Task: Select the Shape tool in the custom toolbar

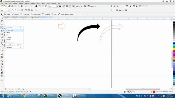Action: coord(7,14)
